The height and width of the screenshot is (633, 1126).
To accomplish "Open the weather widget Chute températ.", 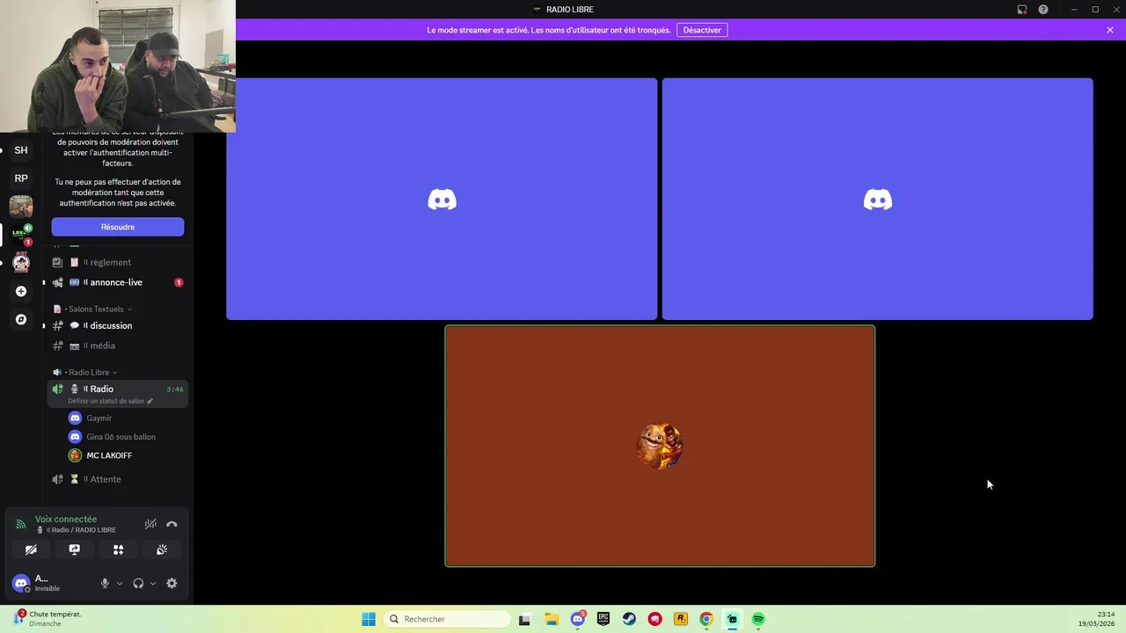I will [x=49, y=619].
